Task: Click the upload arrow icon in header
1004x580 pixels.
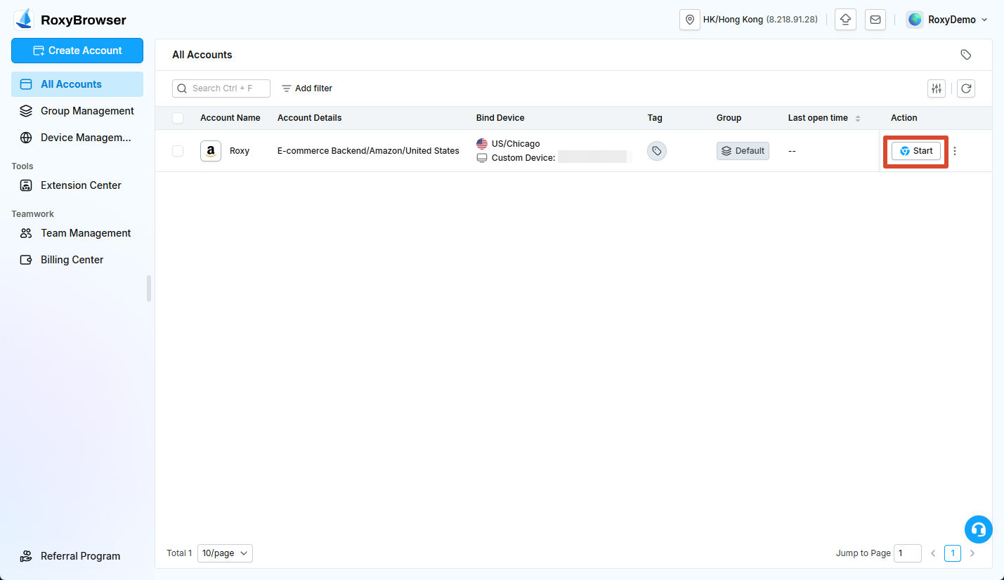Action: coord(845,20)
